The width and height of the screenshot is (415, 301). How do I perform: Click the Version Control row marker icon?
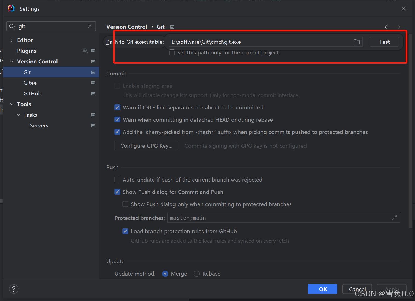93,62
